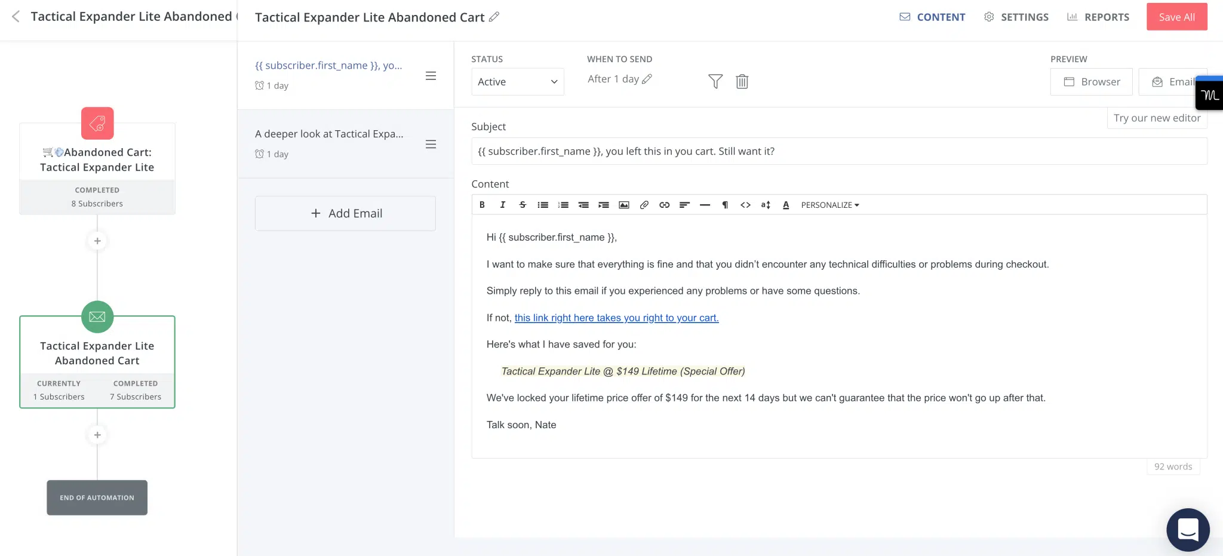Open the filter funnel for this email

tap(715, 81)
